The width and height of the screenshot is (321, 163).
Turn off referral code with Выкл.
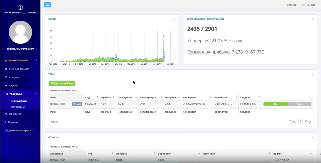[299, 104]
